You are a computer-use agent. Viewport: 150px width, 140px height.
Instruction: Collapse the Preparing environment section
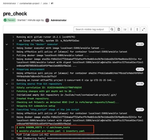tap(7, 70)
